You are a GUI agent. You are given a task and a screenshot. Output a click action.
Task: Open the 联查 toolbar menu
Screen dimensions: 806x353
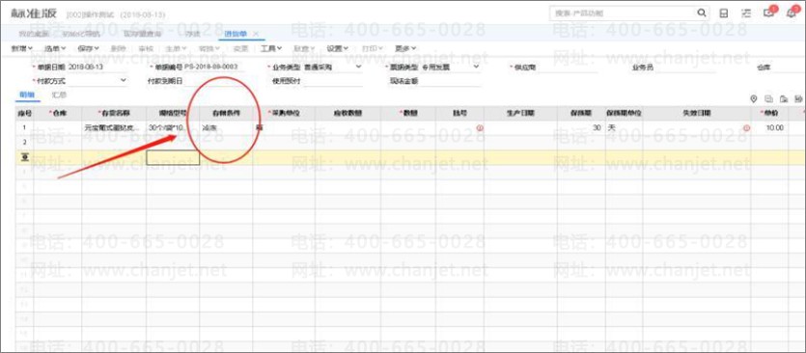(304, 48)
